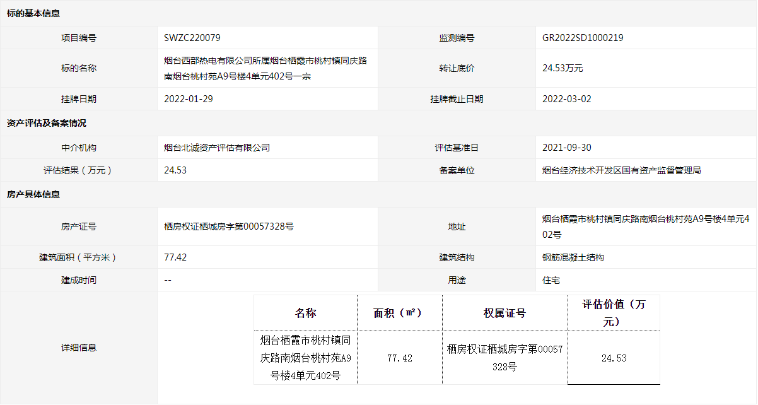Viewport: 758px width, 405px height.
Task: Click the 挂牌截止日期 label
Action: (457, 99)
